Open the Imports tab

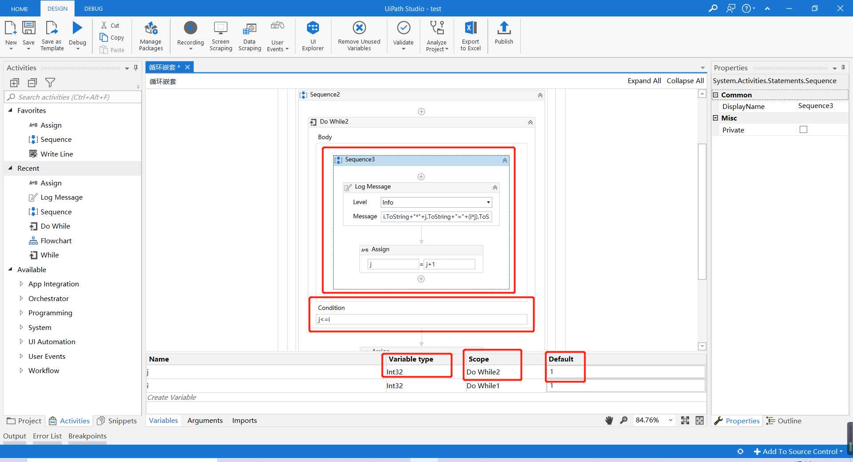(x=244, y=420)
